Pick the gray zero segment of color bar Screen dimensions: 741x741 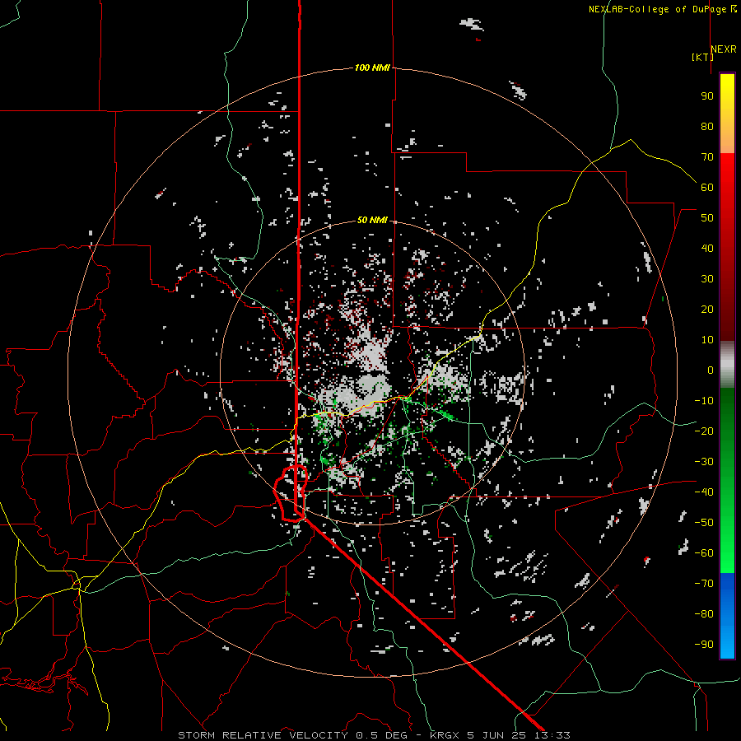click(727, 365)
